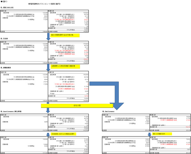Screen dimensions: 191x154
Task: Select the ③ 債権放棄後 section heading
Action: 6,68
